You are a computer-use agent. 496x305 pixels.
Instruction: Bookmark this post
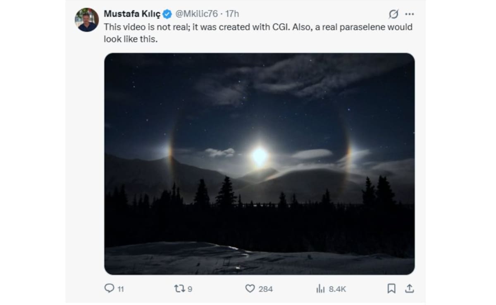click(391, 288)
